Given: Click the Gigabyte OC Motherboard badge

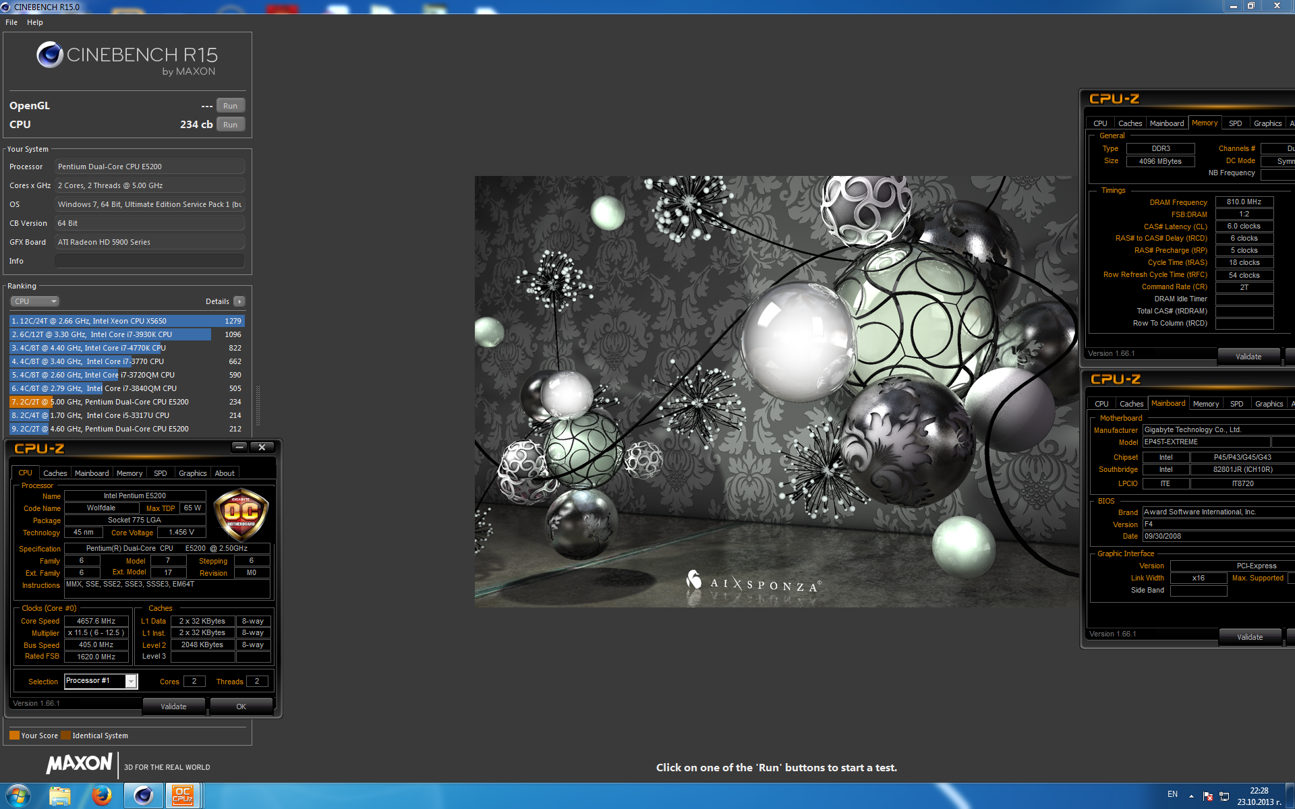Looking at the screenshot, I should [x=241, y=514].
